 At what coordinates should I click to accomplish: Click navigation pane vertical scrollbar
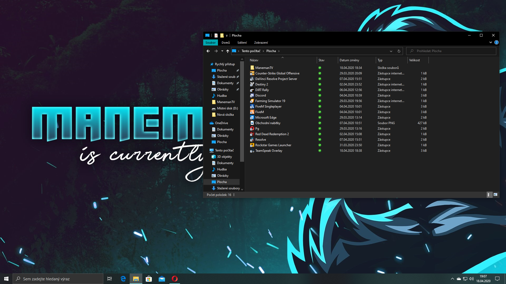242,110
